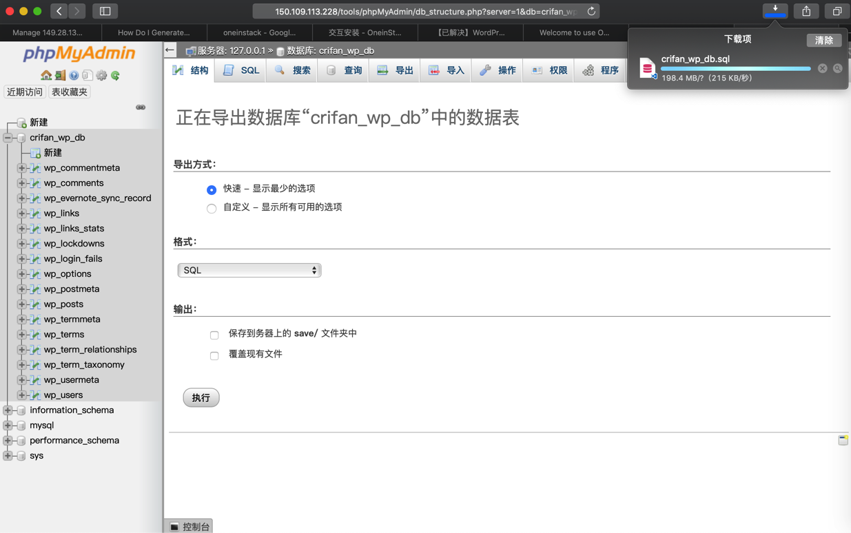Collapse the crifan_wp_db tree node
The width and height of the screenshot is (851, 533).
point(8,138)
